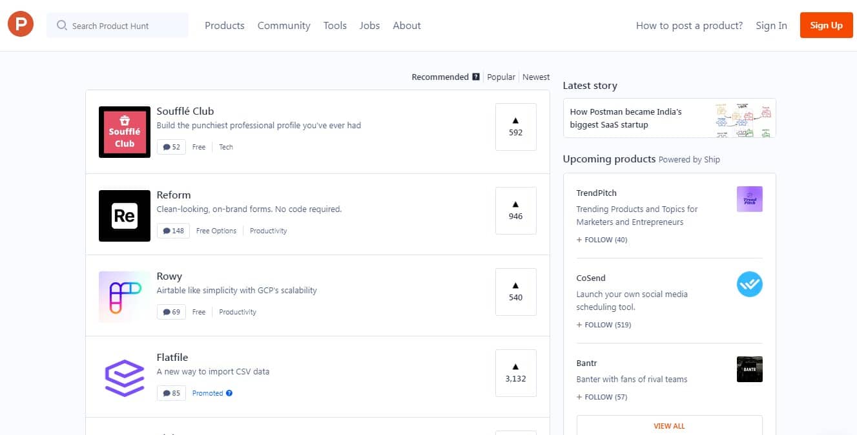857x435 pixels.
Task: Open the Soufflé Club title link
Action: pyautogui.click(x=185, y=111)
